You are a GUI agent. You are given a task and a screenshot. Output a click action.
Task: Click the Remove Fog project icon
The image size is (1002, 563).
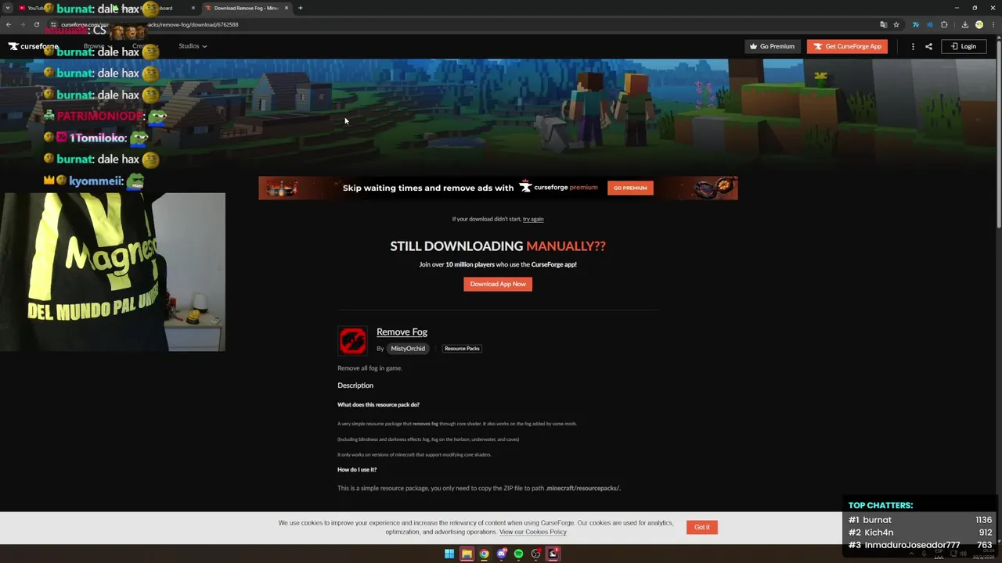click(352, 341)
